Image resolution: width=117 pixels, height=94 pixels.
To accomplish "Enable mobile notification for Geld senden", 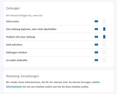I will 104,21.
